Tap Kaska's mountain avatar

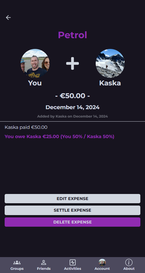tap(110, 63)
